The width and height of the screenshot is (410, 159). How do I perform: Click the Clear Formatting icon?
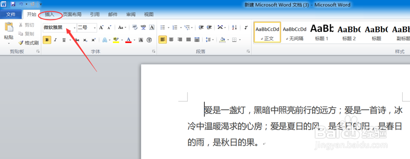tap(135, 27)
